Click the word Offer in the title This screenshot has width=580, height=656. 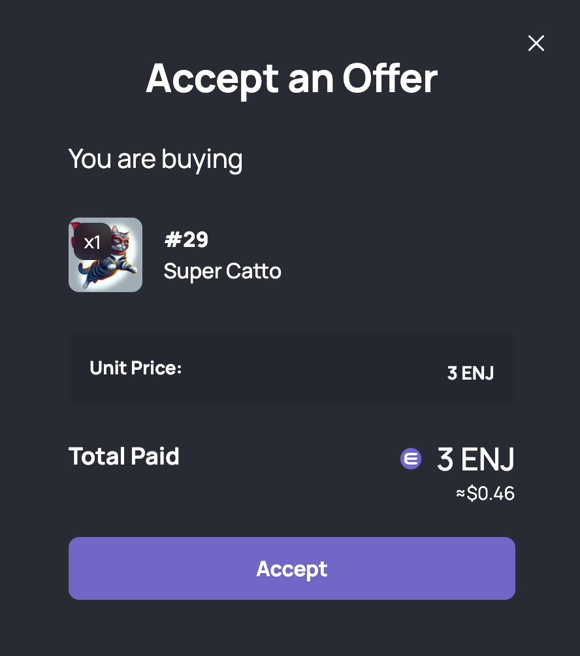click(x=390, y=78)
